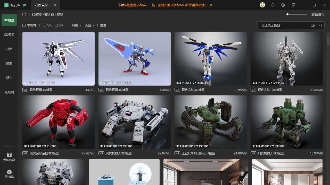Toggle the 本机有 checkbox
Viewport: 330px width, 185px height.
click(x=24, y=25)
